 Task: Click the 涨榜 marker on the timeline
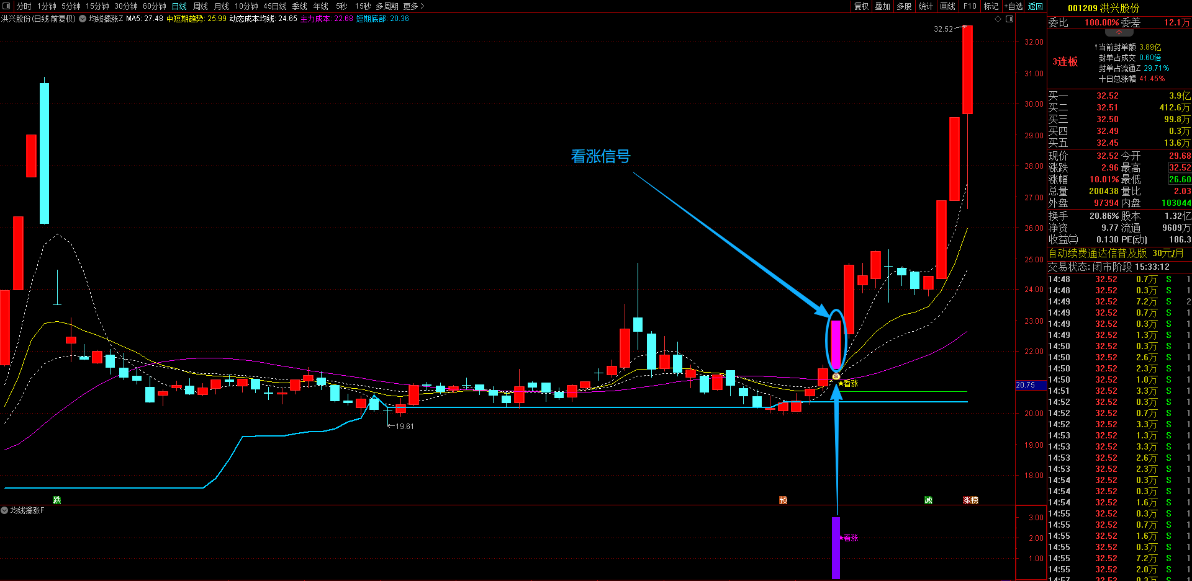(x=970, y=500)
